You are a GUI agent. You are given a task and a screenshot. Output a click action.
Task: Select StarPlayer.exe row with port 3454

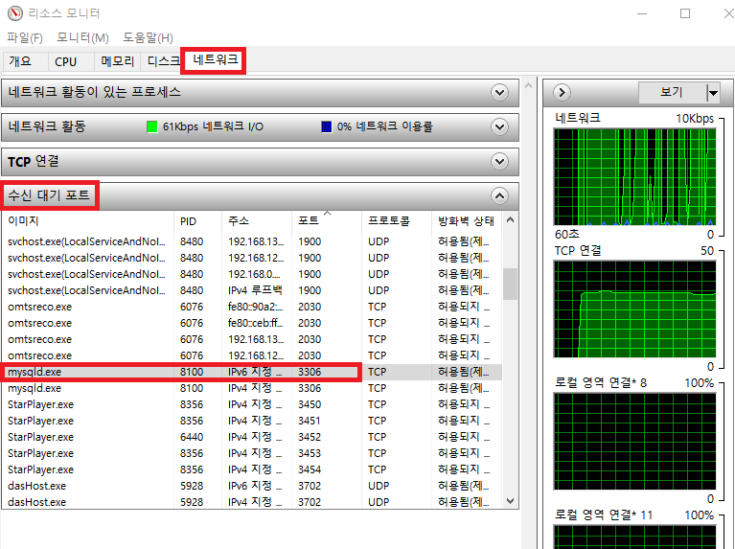pos(252,469)
